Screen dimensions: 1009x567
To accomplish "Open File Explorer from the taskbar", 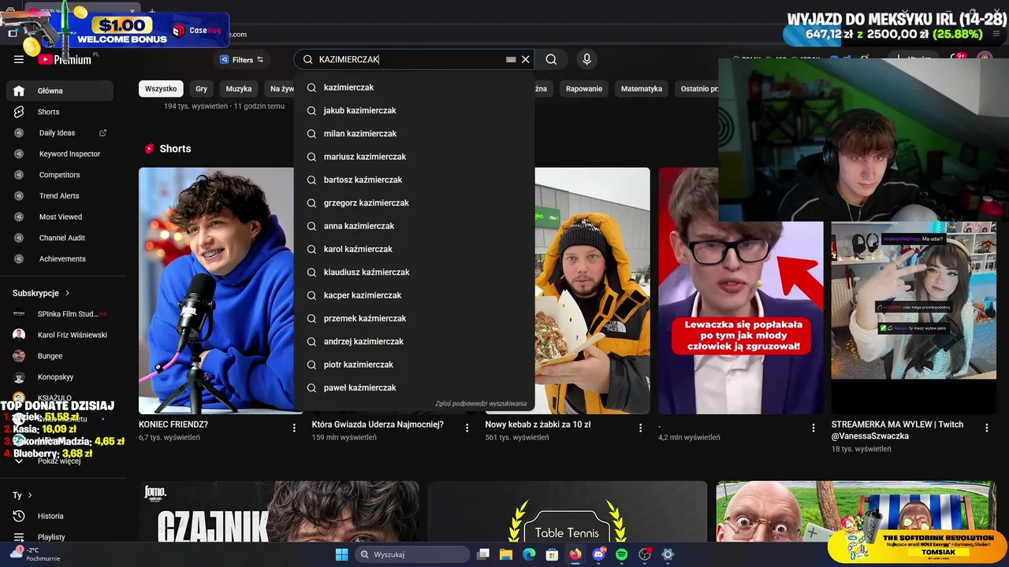I will click(x=506, y=554).
